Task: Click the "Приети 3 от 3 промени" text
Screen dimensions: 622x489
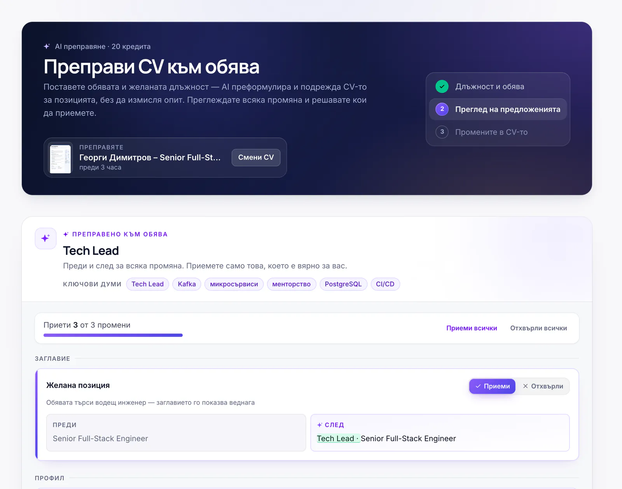Action: (87, 325)
